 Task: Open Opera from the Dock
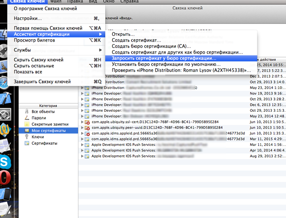5,178
